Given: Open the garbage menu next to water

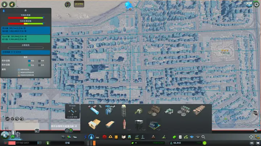Looking at the screenshot, I should [x=98, y=137].
